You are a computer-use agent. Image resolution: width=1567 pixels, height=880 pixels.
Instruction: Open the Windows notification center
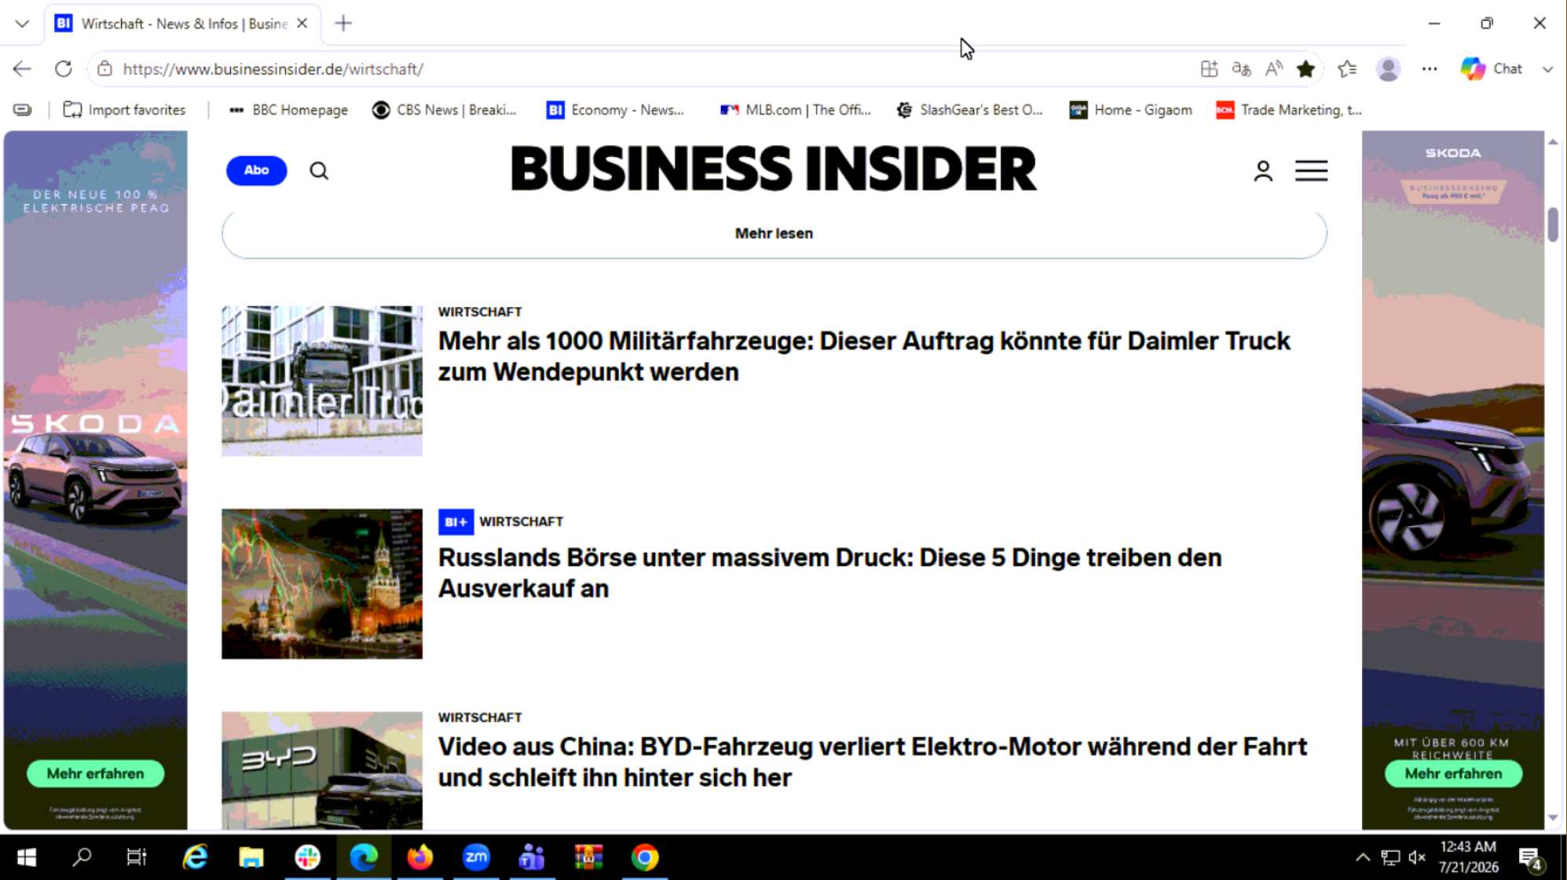1531,859
